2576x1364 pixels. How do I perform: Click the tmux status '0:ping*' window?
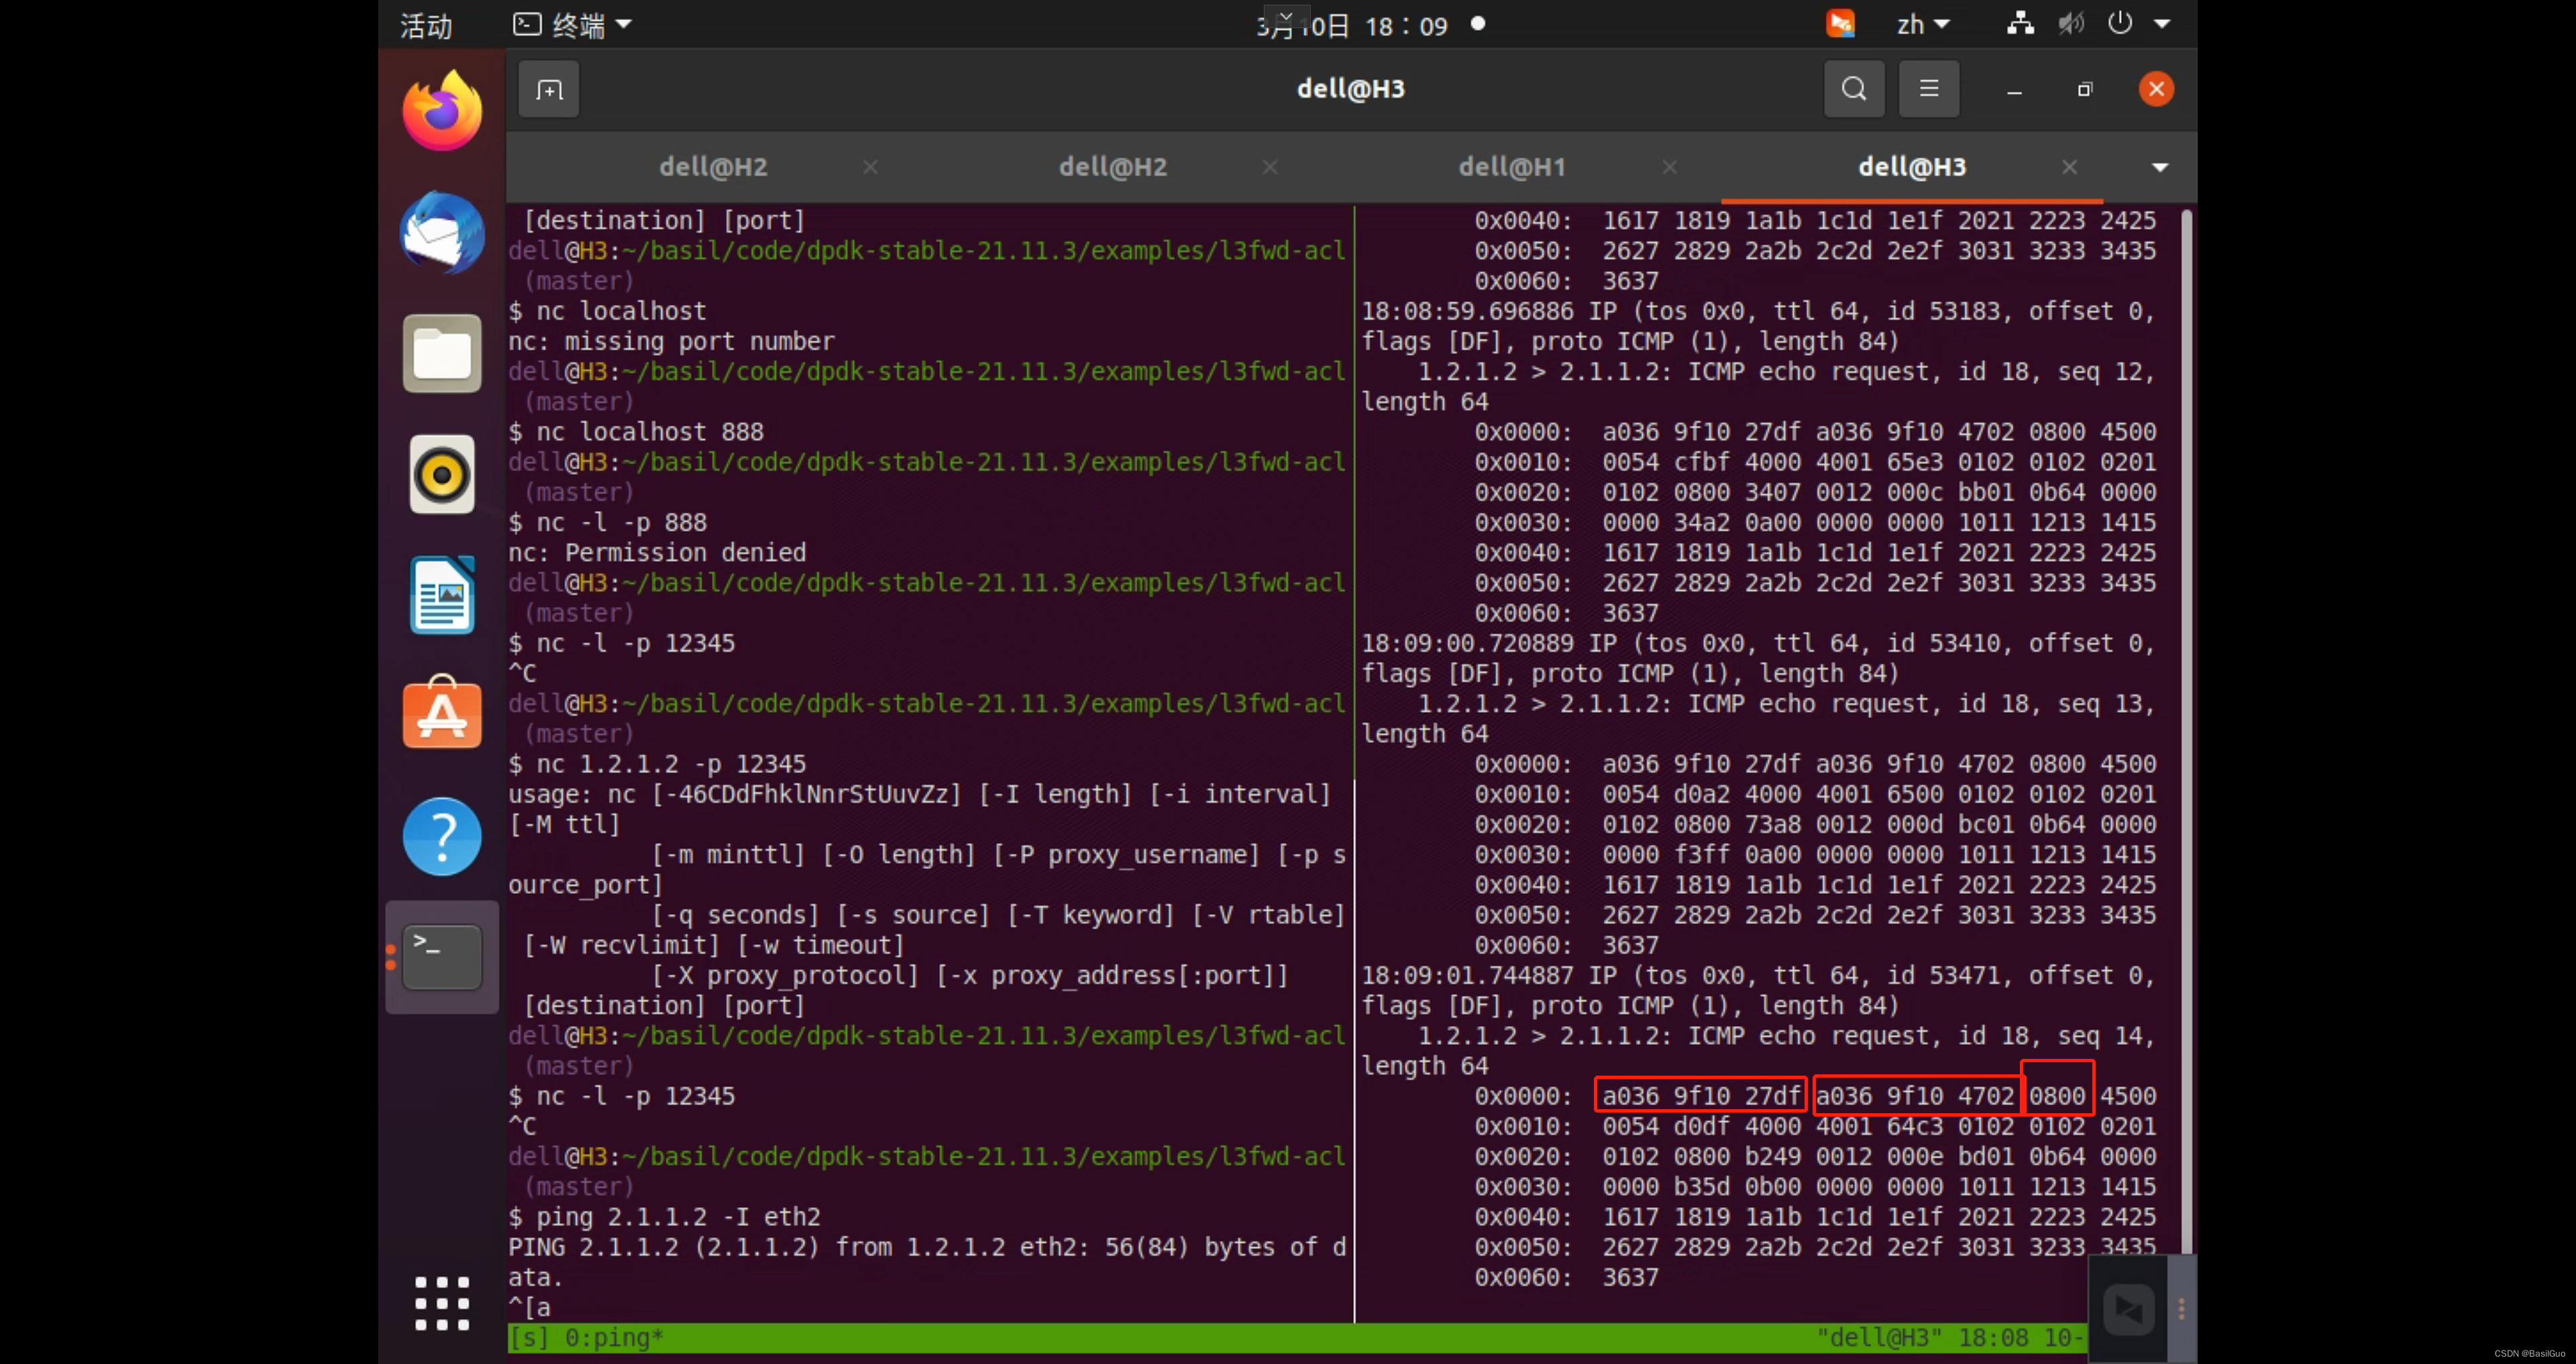614,1337
